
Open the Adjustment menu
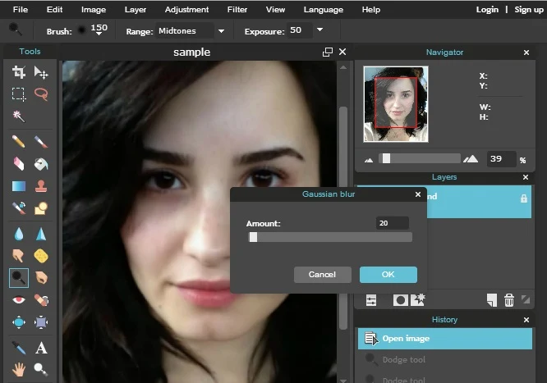click(186, 9)
